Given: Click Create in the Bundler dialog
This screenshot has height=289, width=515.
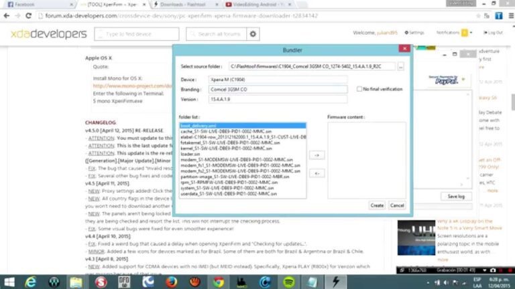Looking at the screenshot, I should 377,205.
